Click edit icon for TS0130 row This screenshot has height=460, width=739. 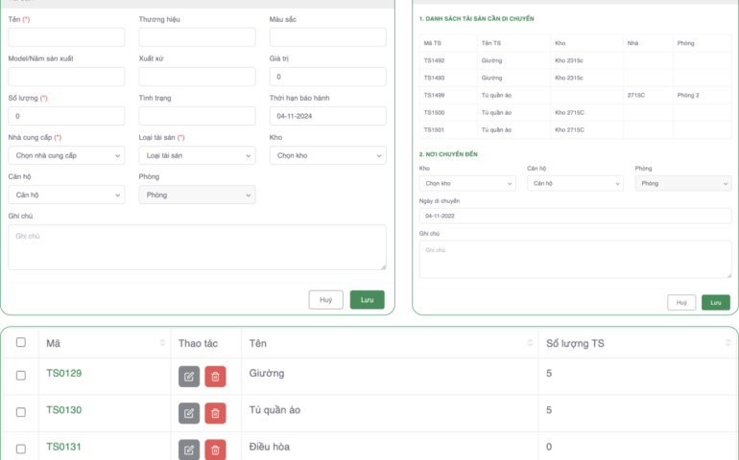pyautogui.click(x=189, y=413)
